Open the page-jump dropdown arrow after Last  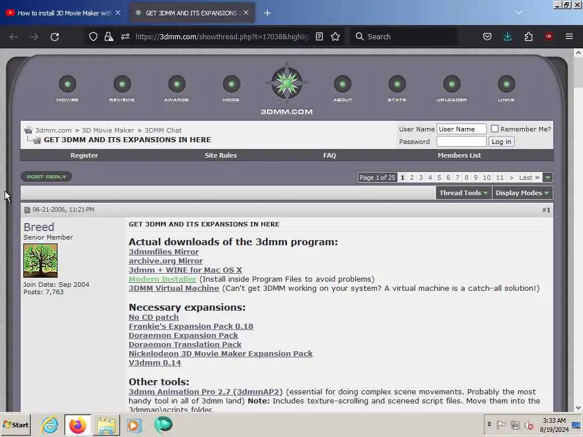(x=548, y=178)
